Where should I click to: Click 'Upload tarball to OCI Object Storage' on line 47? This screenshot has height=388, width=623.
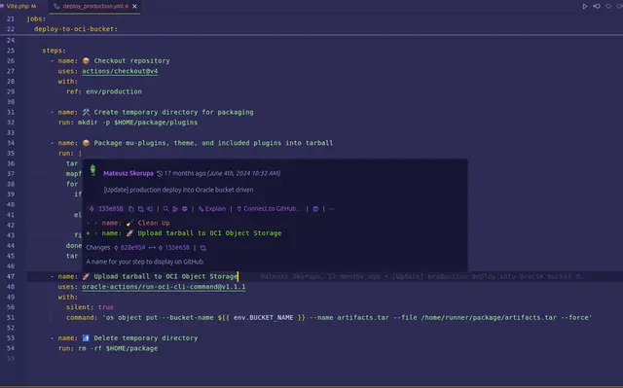(165, 276)
